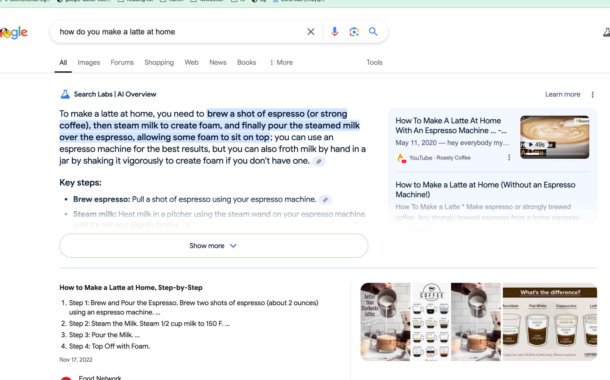Open Search Labs flask icon in the header
The width and height of the screenshot is (610, 380).
click(x=606, y=32)
